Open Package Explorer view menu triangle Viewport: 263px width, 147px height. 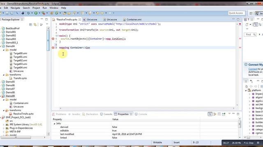tap(47, 24)
